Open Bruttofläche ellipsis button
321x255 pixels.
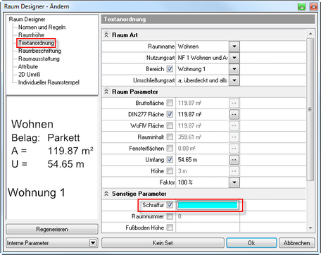click(234, 103)
